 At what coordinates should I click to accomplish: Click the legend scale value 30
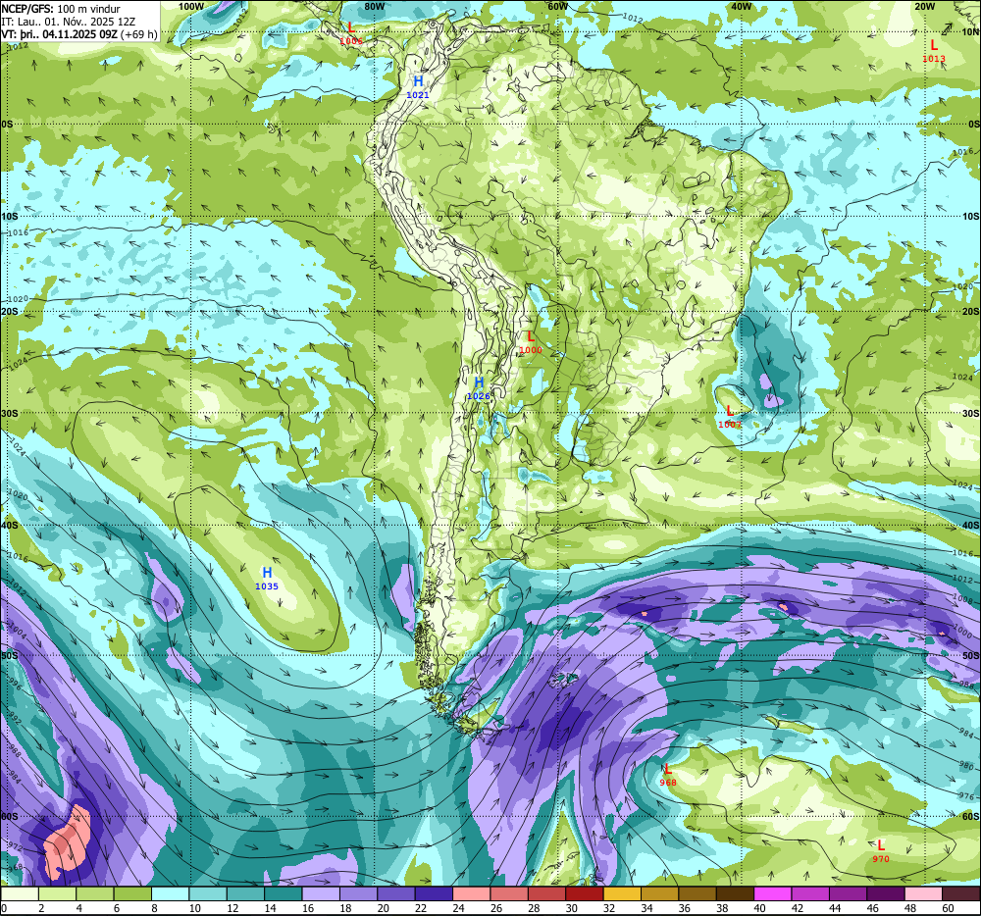pyautogui.click(x=571, y=908)
